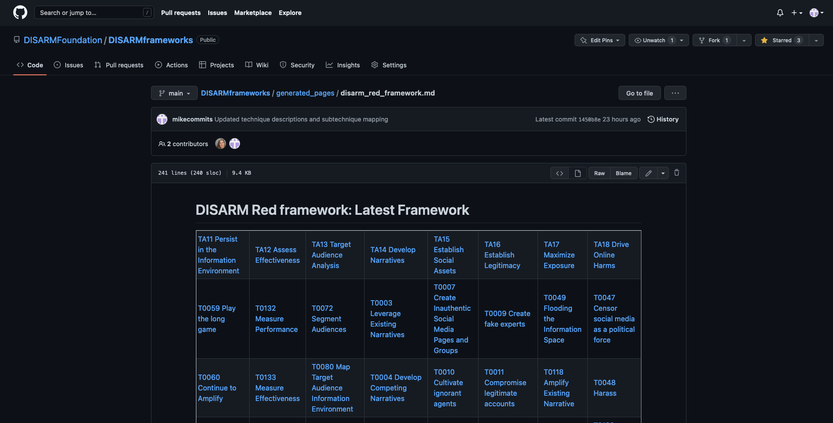Open TA18 Drive Online Harms
The height and width of the screenshot is (423, 833).
click(x=611, y=255)
